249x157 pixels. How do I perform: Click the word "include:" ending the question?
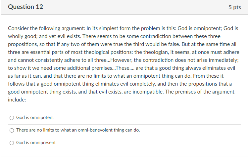17,100
